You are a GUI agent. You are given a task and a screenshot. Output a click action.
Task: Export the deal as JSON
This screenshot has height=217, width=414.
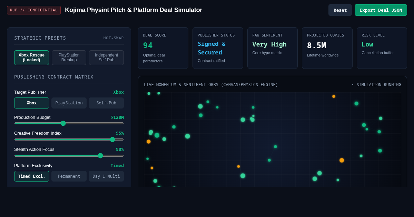click(x=381, y=10)
